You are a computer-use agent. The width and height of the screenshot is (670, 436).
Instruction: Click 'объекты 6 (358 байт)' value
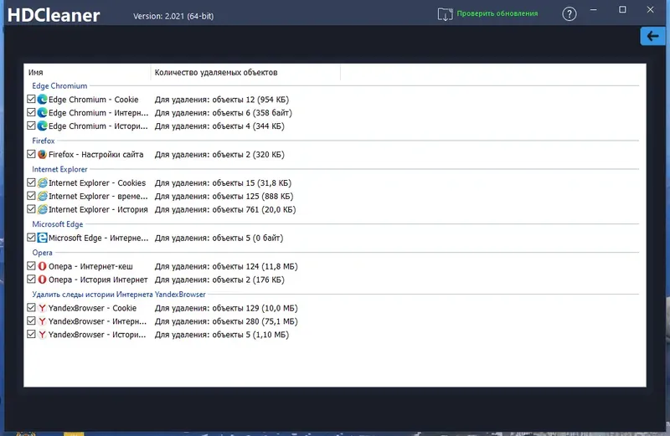[x=252, y=113]
